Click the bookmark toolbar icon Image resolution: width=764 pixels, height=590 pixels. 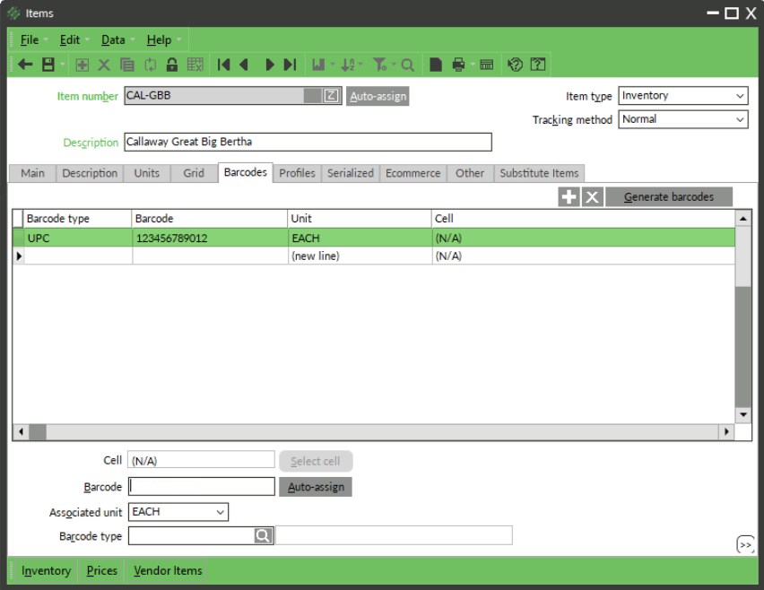(x=318, y=65)
